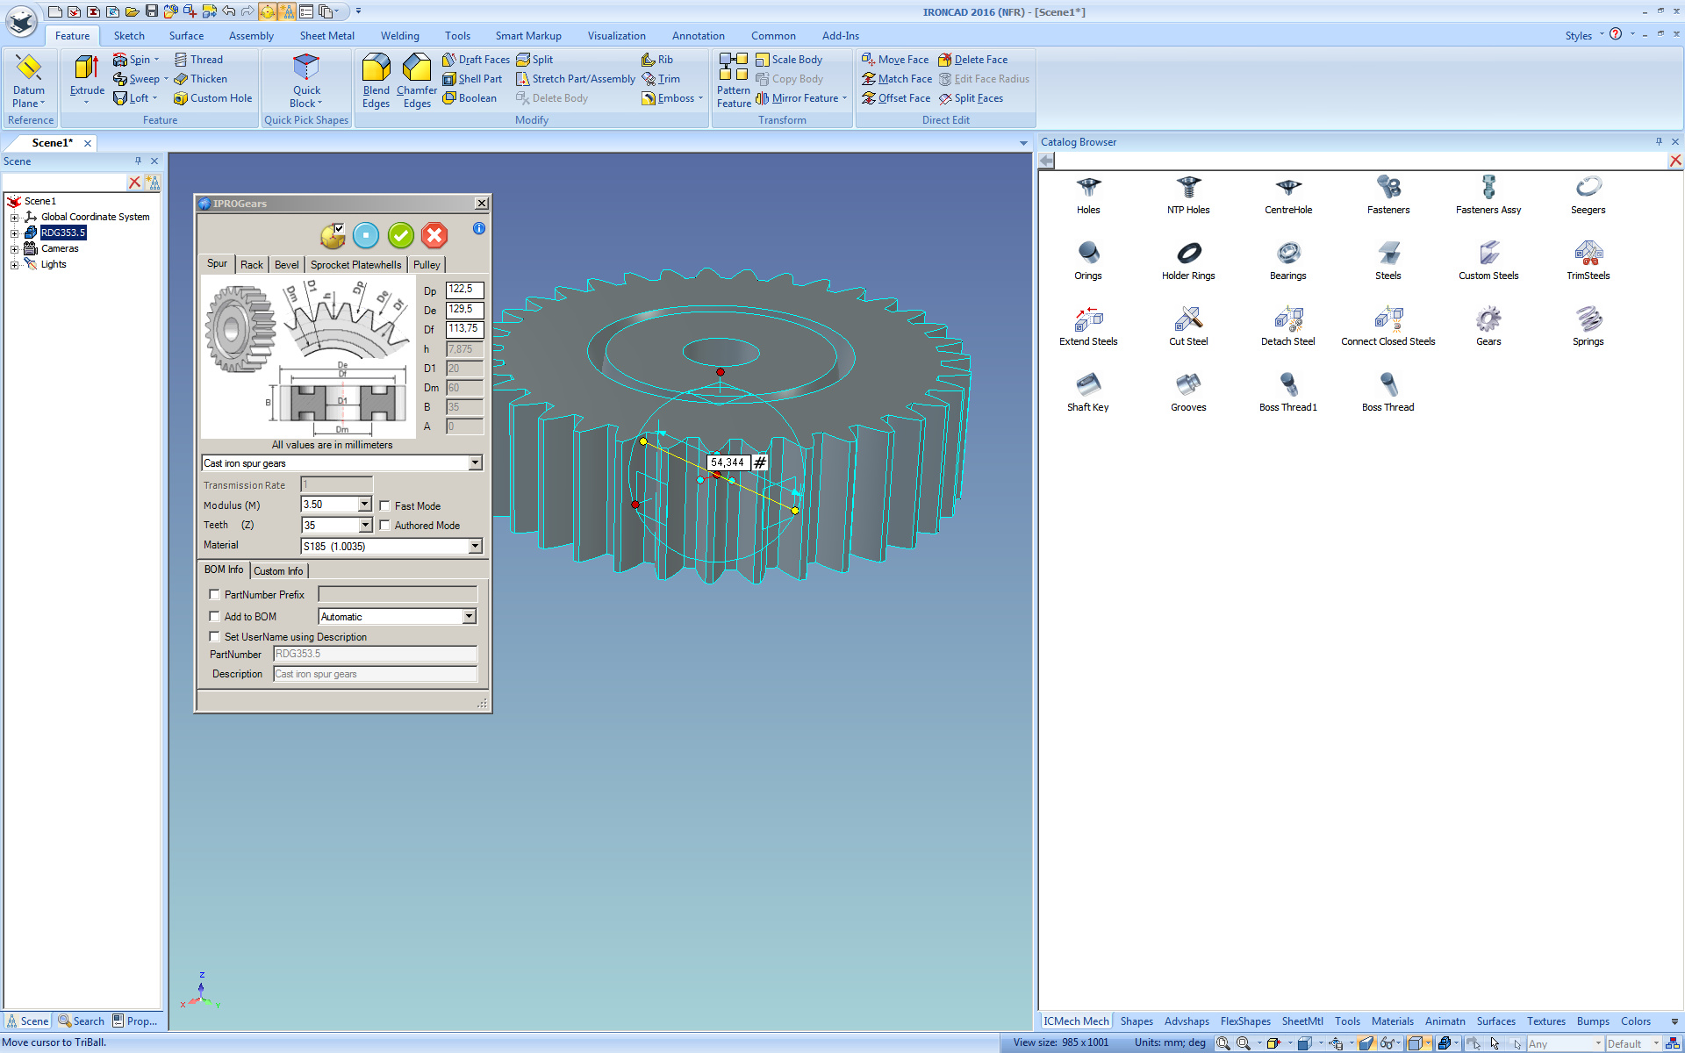Click the Extrude tool icon
This screenshot has width=1685, height=1053.
pyautogui.click(x=86, y=68)
